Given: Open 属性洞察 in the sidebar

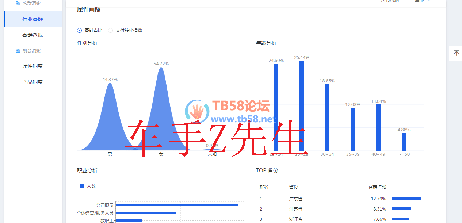Looking at the screenshot, I should [33, 66].
